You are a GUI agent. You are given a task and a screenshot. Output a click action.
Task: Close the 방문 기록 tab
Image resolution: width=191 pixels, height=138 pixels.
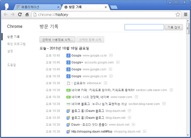click(106, 7)
